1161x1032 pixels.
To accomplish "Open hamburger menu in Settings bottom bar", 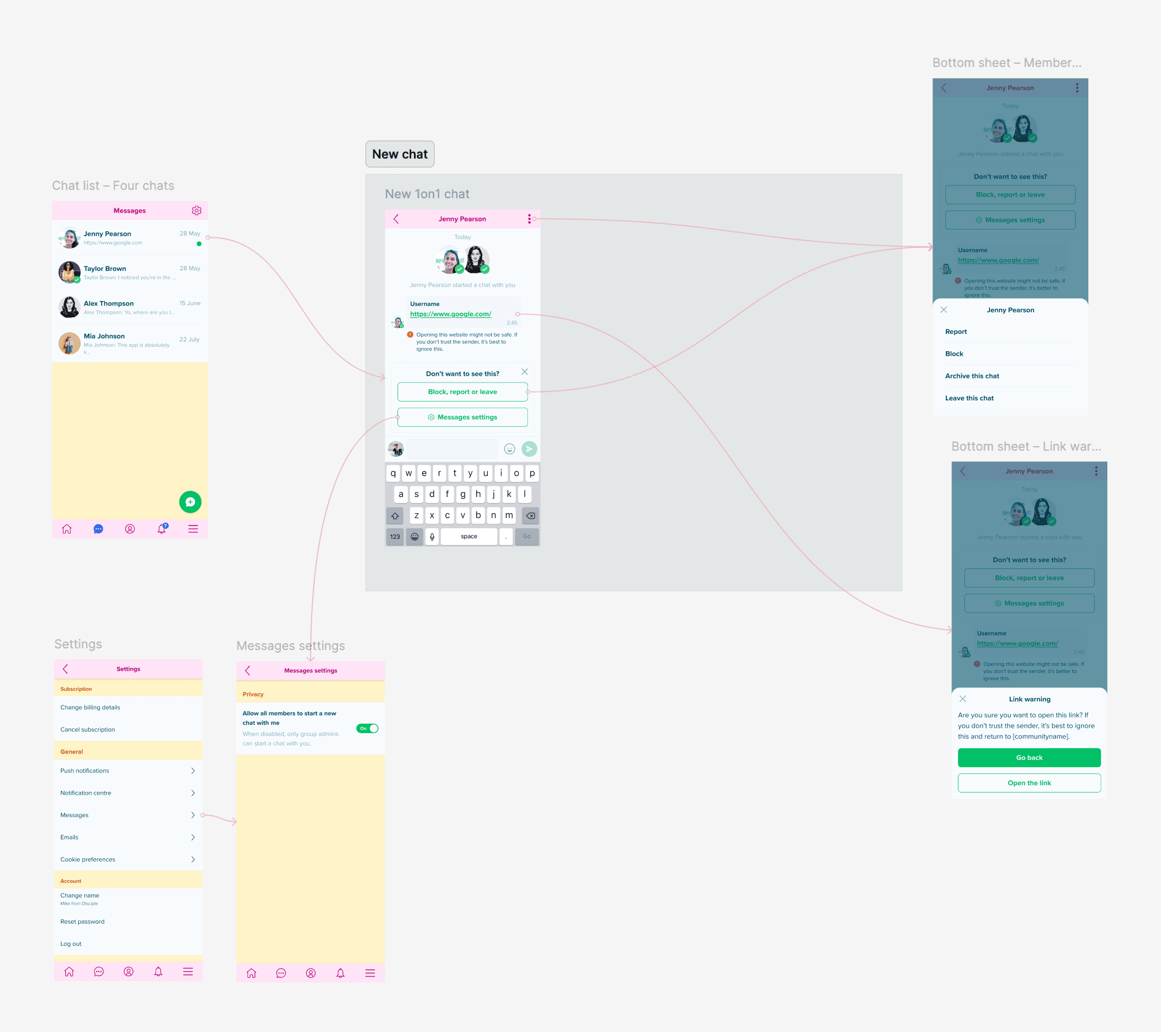I will pyautogui.click(x=188, y=972).
